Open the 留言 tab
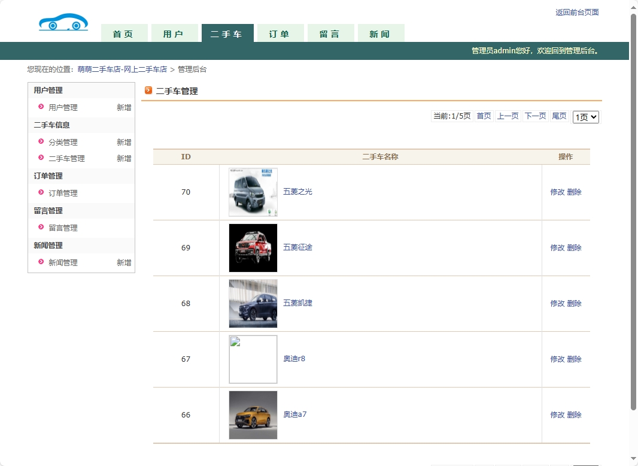This screenshot has height=466, width=638. click(330, 34)
